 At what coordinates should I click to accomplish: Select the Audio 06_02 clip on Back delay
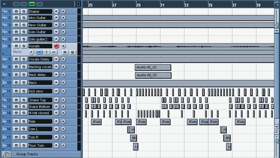coord(153,75)
